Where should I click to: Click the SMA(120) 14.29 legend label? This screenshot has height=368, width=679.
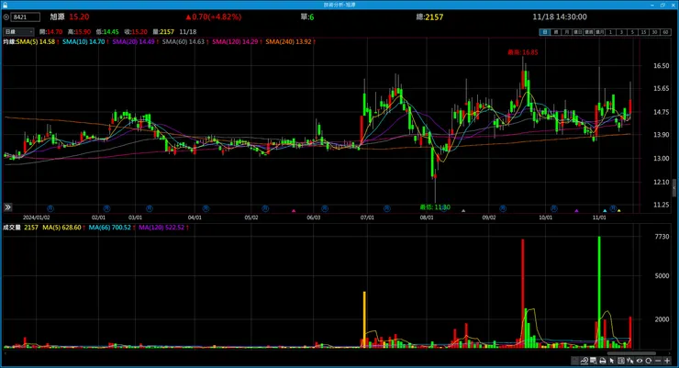click(x=236, y=41)
